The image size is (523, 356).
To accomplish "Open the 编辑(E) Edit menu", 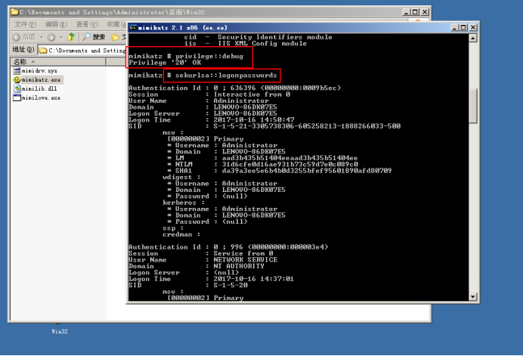I will pyautogui.click(x=56, y=24).
